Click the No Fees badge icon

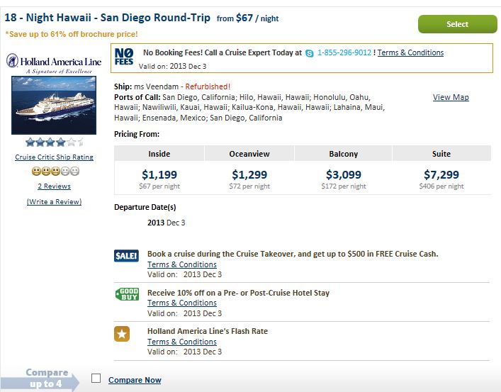123,57
